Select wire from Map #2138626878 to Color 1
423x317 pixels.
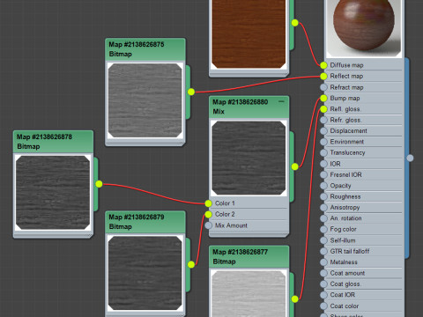152,194
